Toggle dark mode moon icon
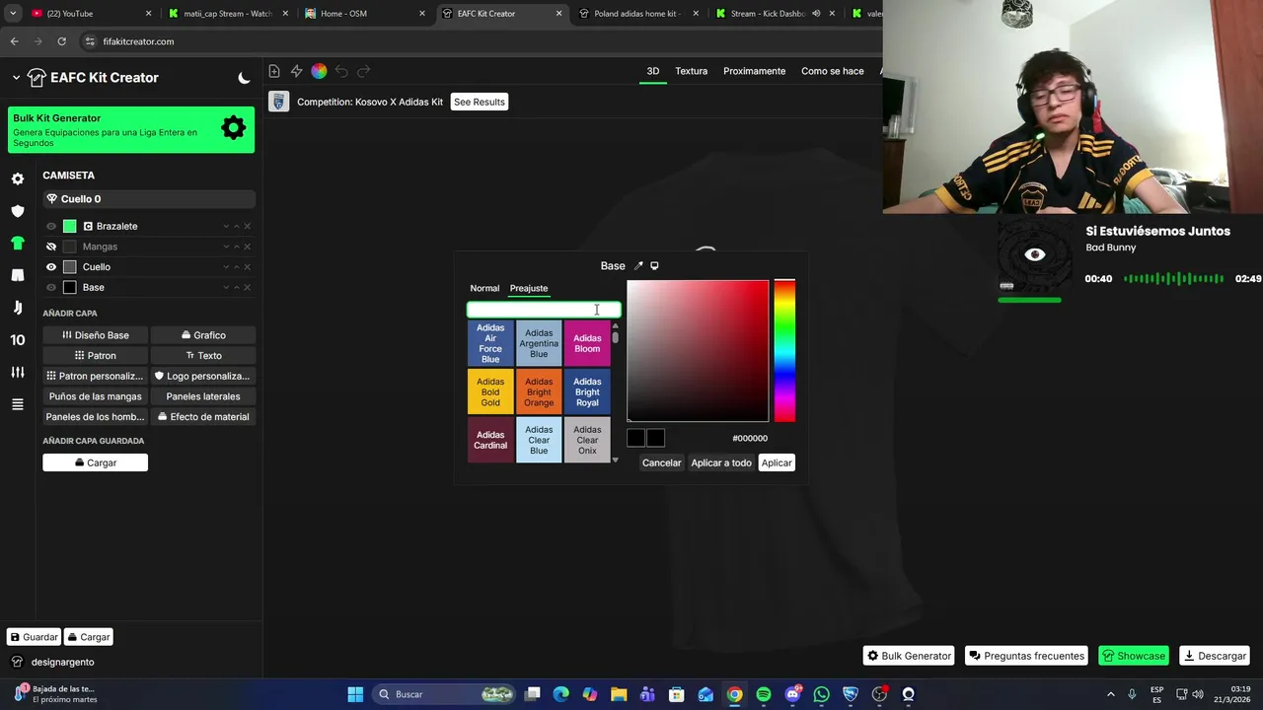The height and width of the screenshot is (710, 1263). tap(244, 78)
